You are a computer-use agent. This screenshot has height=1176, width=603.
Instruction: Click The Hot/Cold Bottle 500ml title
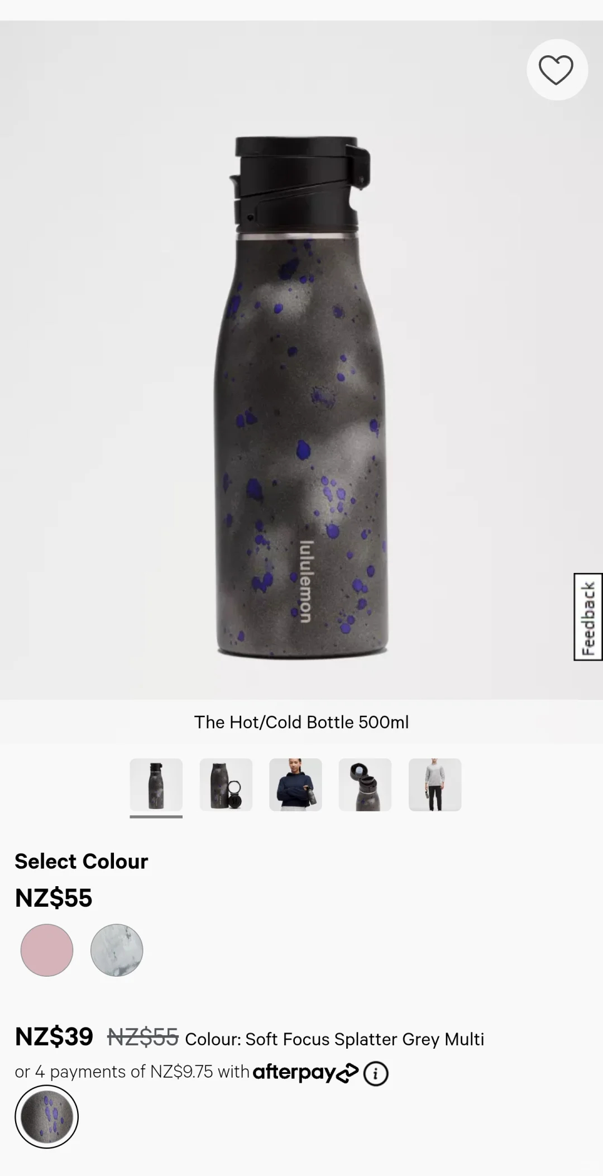[301, 722]
